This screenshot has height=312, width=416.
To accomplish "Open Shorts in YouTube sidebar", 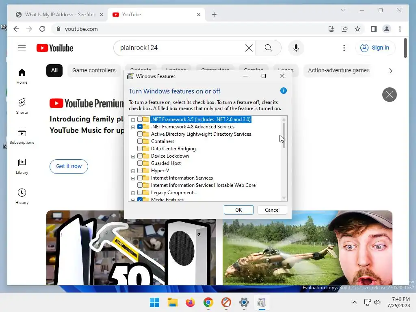I will 22,106.
